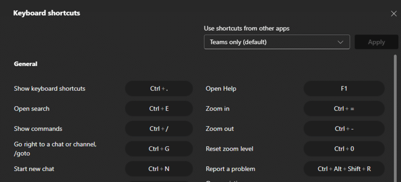Close the Keyboard shortcuts dialog
This screenshot has width=401, height=182.
pos(394,14)
